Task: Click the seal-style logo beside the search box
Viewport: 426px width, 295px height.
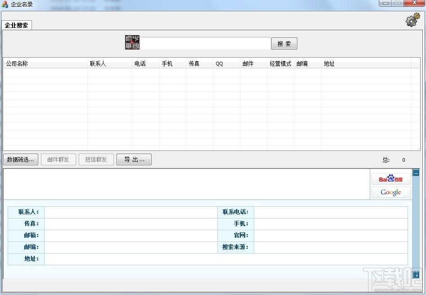Action: pyautogui.click(x=132, y=42)
